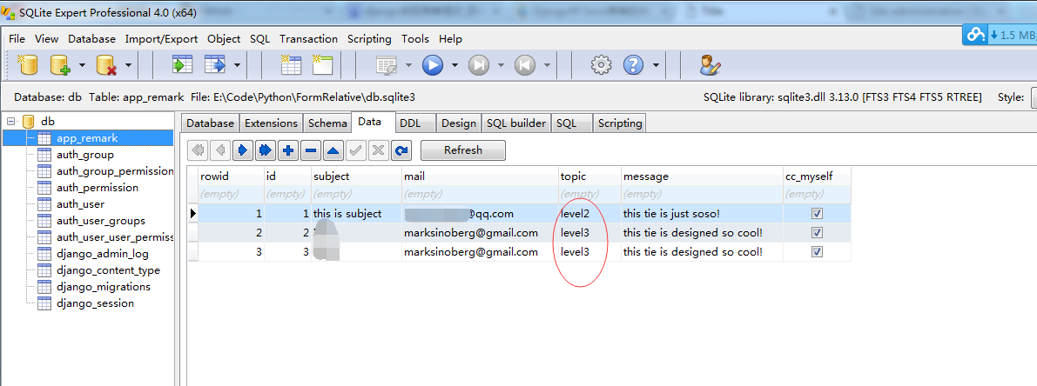Click the circular-arrow refresh navigator icon
The height and width of the screenshot is (386, 1037).
pyautogui.click(x=401, y=150)
